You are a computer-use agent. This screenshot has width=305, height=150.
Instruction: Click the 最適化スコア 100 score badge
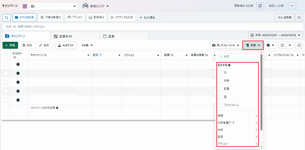[x=85, y=6]
